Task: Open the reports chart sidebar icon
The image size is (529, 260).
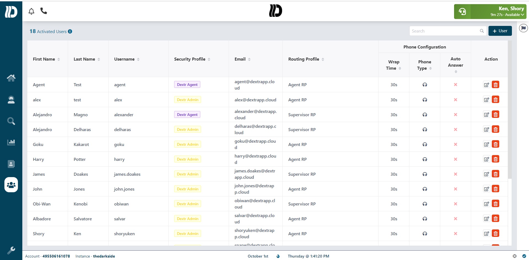Action: point(11,142)
